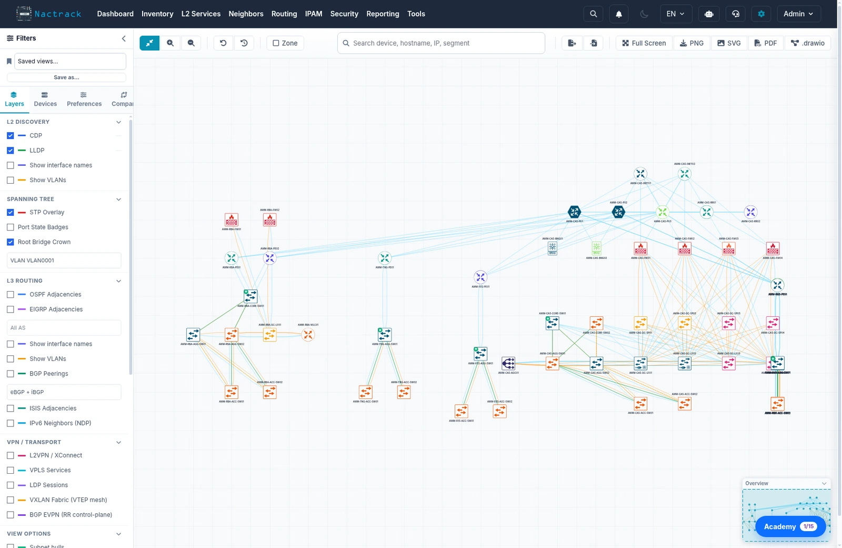Uncheck the CDP layer checkbox
The width and height of the screenshot is (842, 548).
pos(11,136)
